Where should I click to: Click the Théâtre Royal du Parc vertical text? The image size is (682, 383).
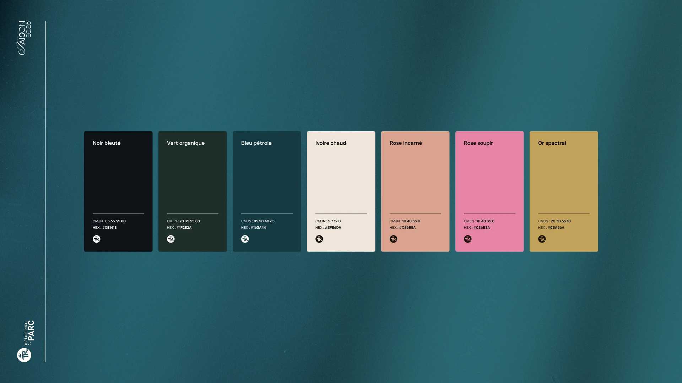tap(29, 333)
